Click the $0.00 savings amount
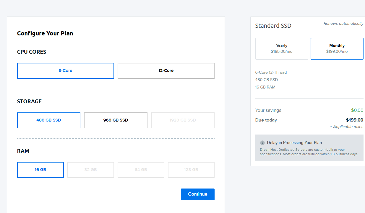 pos(357,110)
